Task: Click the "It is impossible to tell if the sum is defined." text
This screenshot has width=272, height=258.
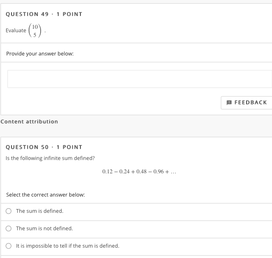Action: 68,246
